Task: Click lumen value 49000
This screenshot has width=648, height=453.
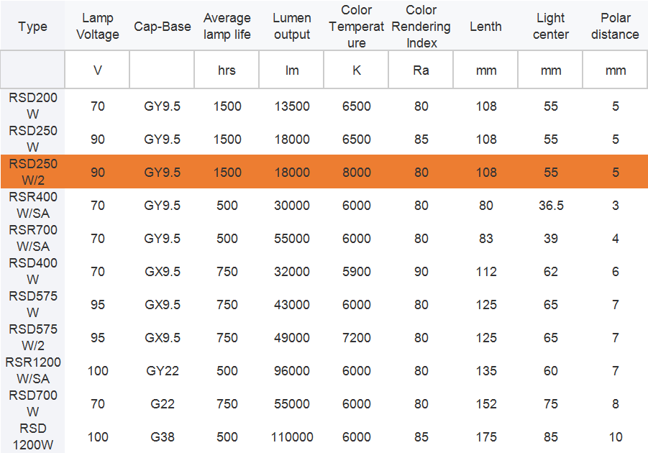Action: coord(292,338)
